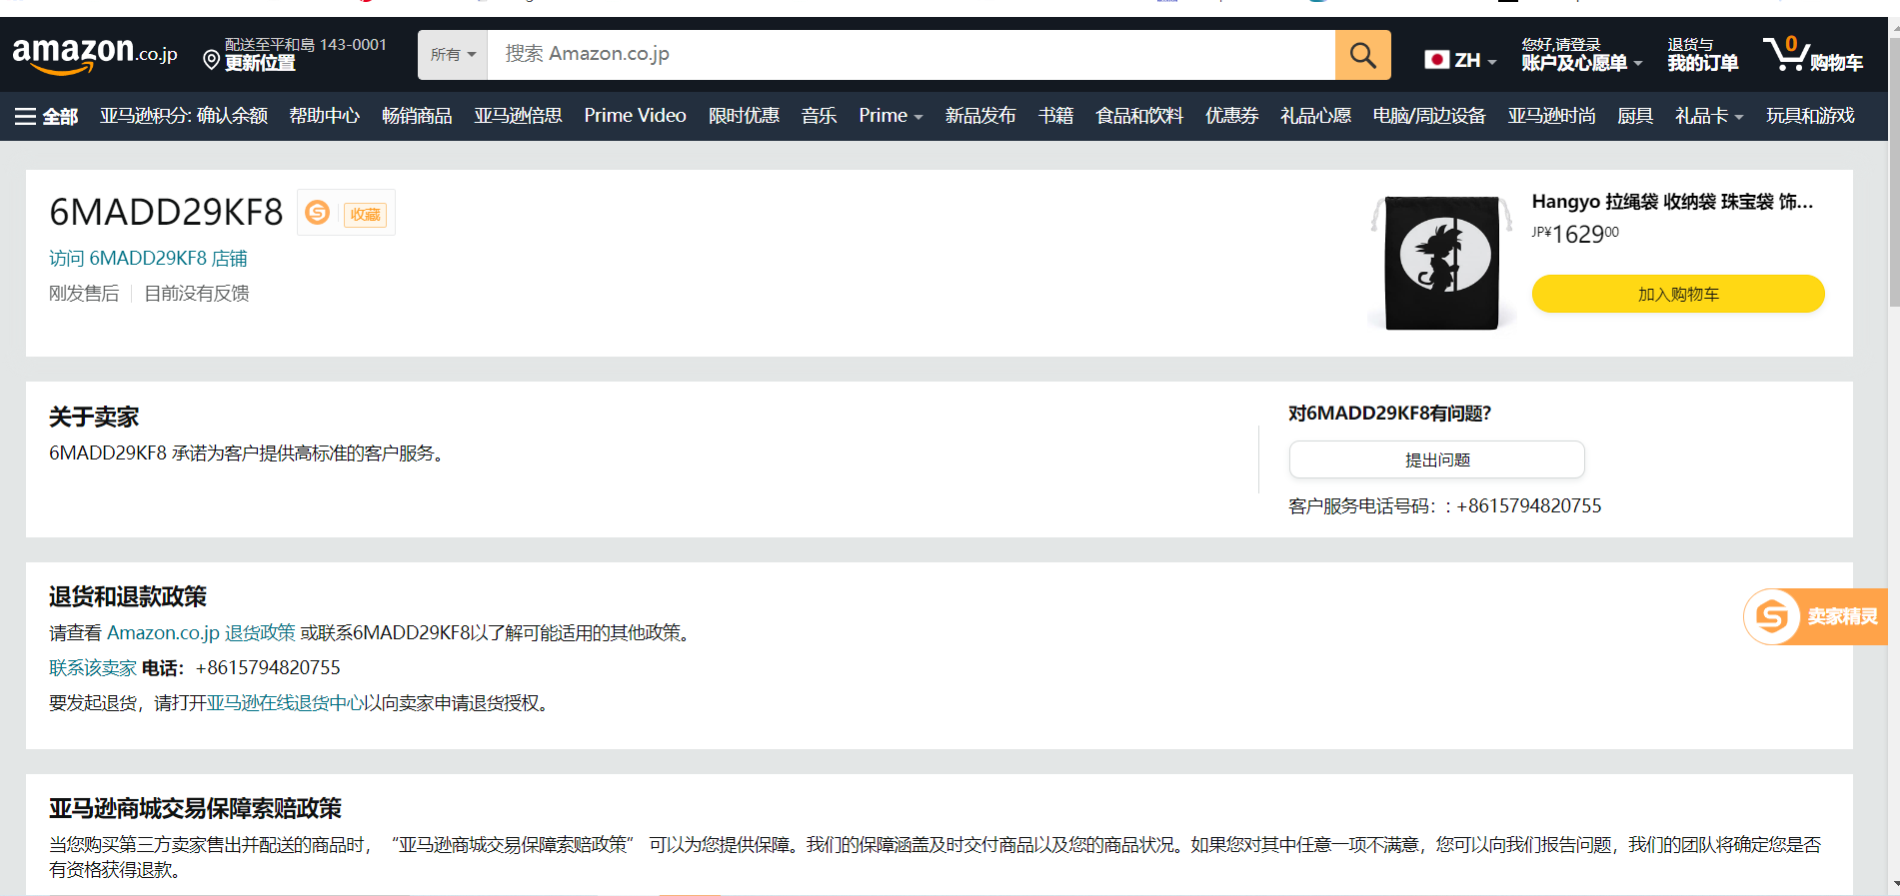
Task: Click the 亚马逊商城交易保障索赔政策 heading
Action: (x=195, y=808)
